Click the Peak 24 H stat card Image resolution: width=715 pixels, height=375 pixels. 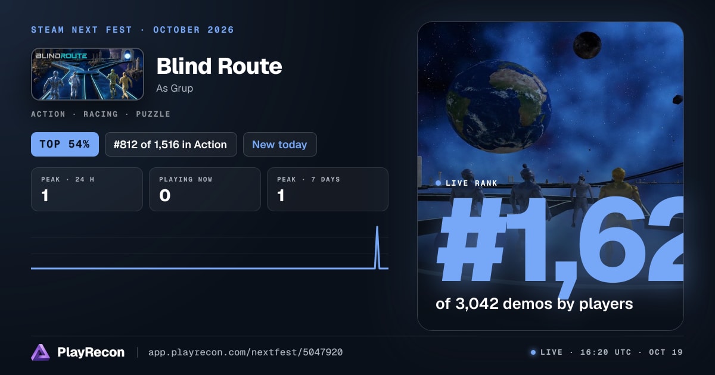click(x=87, y=189)
